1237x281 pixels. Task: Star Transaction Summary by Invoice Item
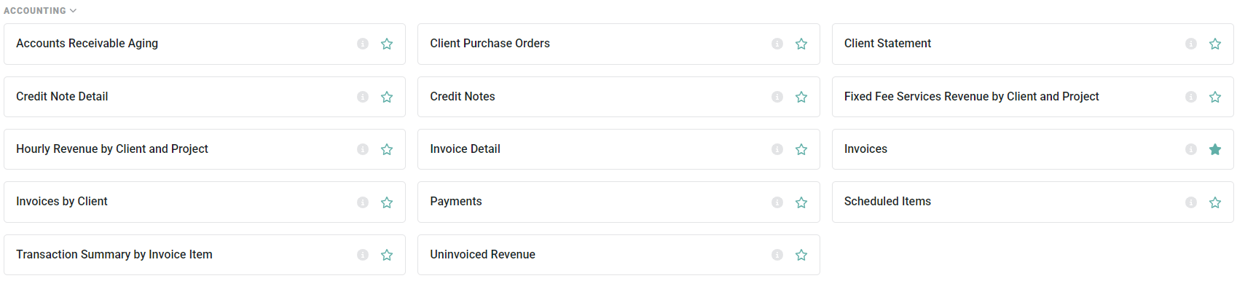pos(387,255)
